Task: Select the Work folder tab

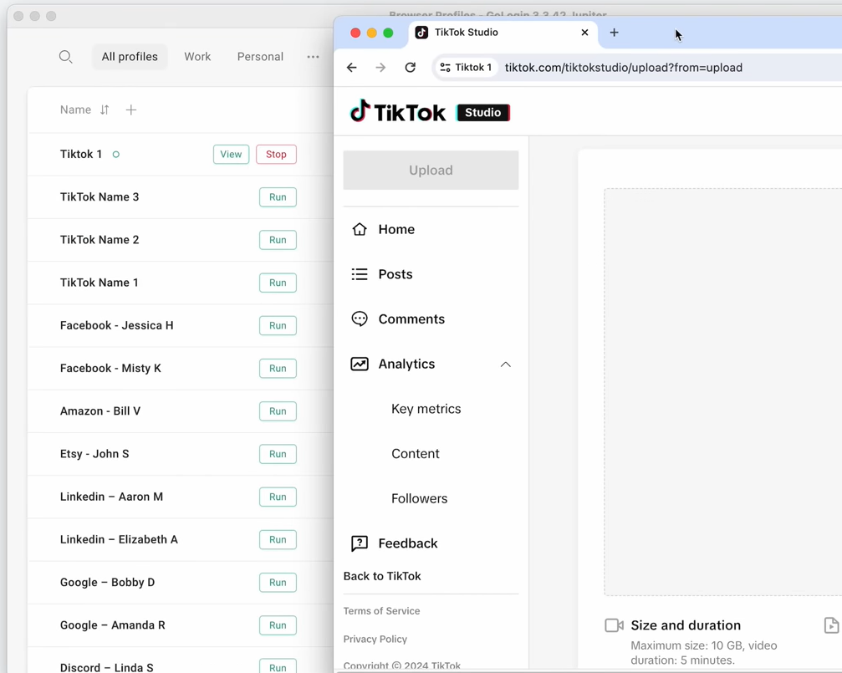Action: pos(197,56)
